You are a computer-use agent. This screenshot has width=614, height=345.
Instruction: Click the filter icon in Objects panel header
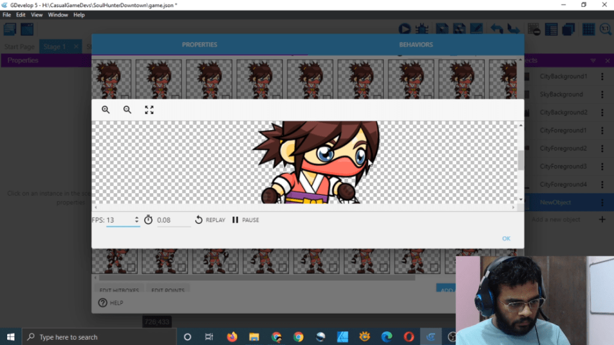(x=593, y=61)
